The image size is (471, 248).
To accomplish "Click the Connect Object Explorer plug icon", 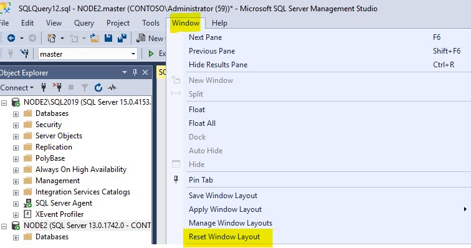I will [x=44, y=87].
